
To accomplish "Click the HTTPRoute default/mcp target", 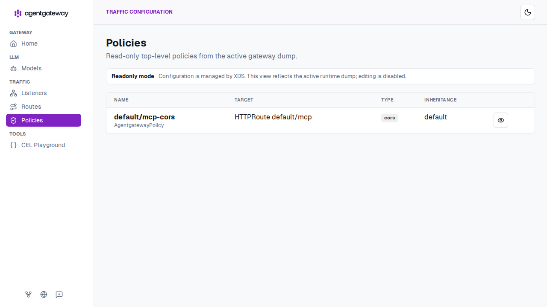I will click(x=273, y=117).
